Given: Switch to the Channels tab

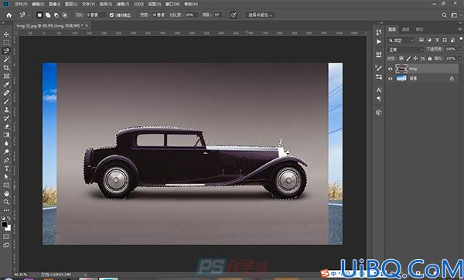Looking at the screenshot, I should [405, 29].
